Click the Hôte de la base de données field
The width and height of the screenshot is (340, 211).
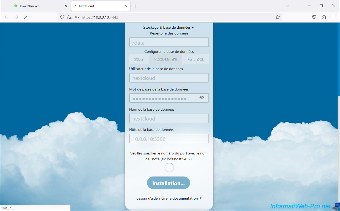tap(169, 139)
